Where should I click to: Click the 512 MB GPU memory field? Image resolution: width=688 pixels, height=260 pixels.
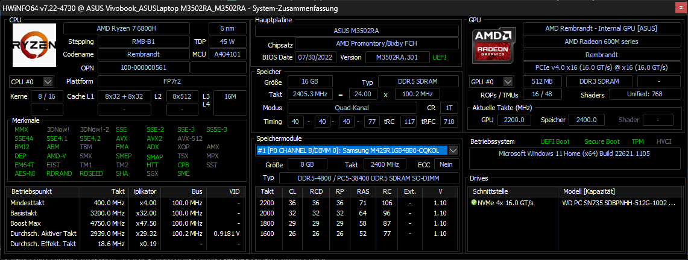point(541,82)
